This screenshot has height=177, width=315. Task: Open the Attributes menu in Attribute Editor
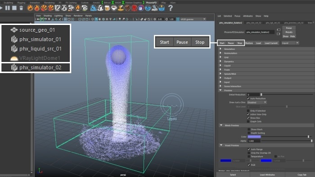[x=248, y=16]
